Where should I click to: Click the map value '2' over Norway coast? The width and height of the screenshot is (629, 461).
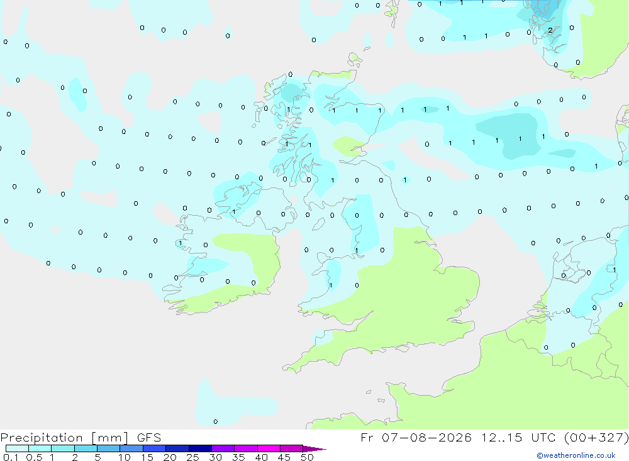click(x=550, y=30)
